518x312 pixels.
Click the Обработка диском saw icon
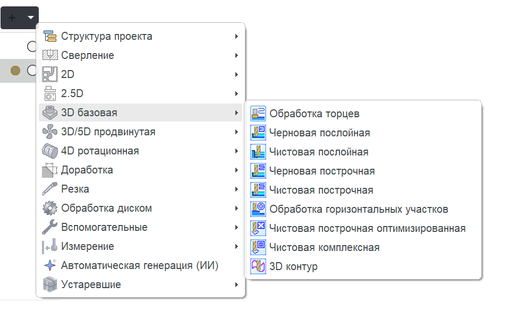click(x=50, y=208)
